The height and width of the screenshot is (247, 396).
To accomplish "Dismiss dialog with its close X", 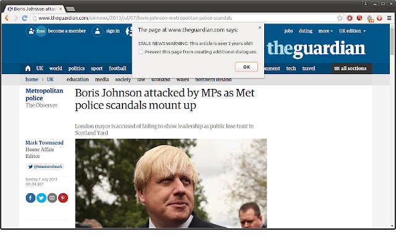I will [x=260, y=27].
